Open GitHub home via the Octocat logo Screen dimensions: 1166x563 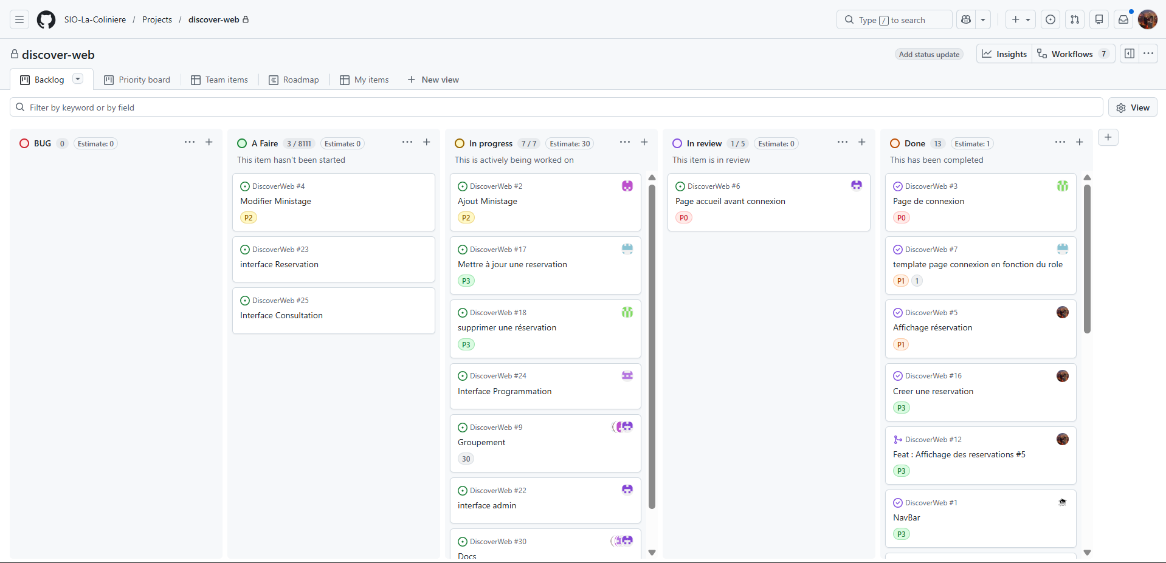tap(46, 19)
